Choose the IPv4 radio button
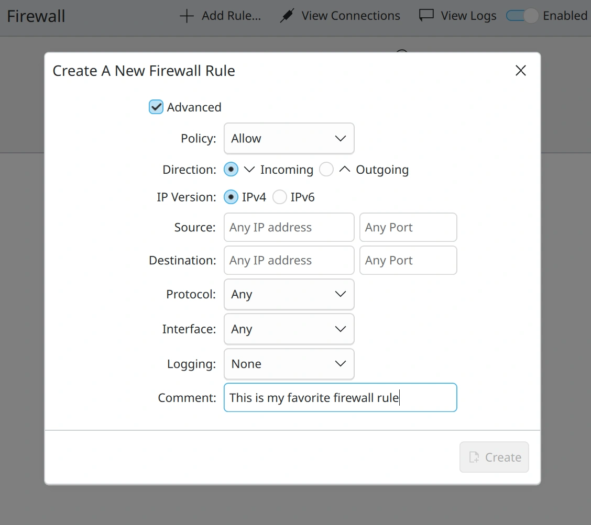Image resolution: width=591 pixels, height=525 pixels. pyautogui.click(x=231, y=197)
